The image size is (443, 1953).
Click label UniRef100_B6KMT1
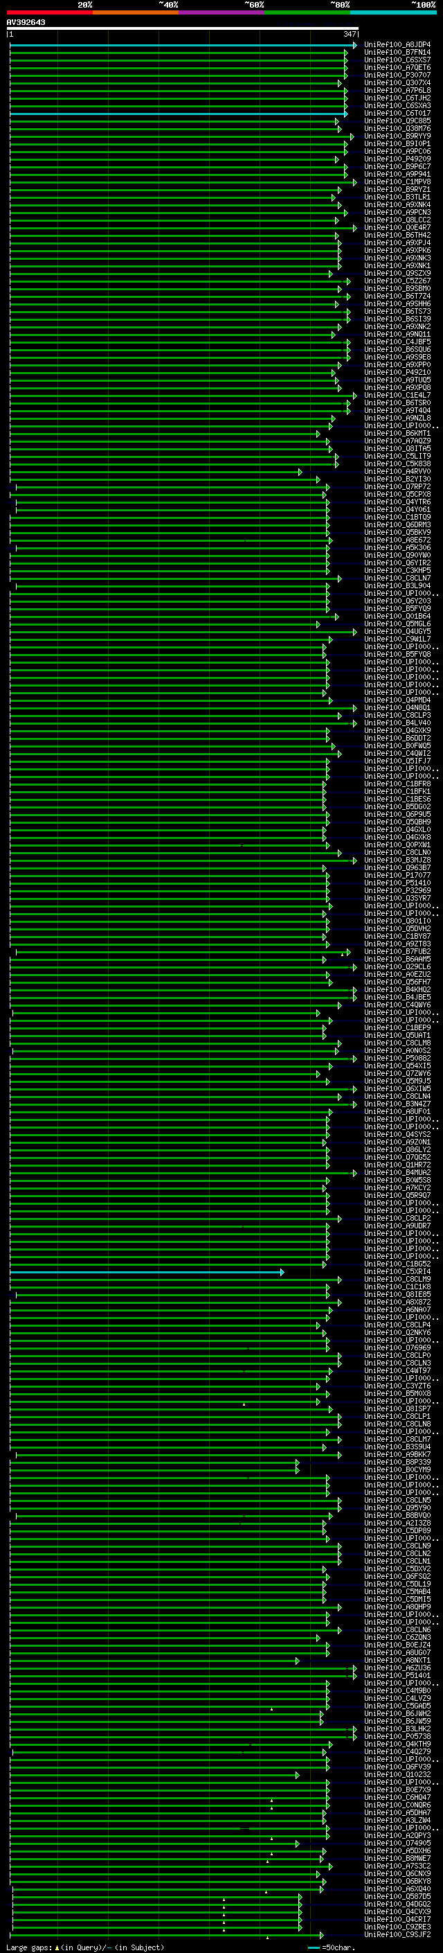[x=397, y=434]
